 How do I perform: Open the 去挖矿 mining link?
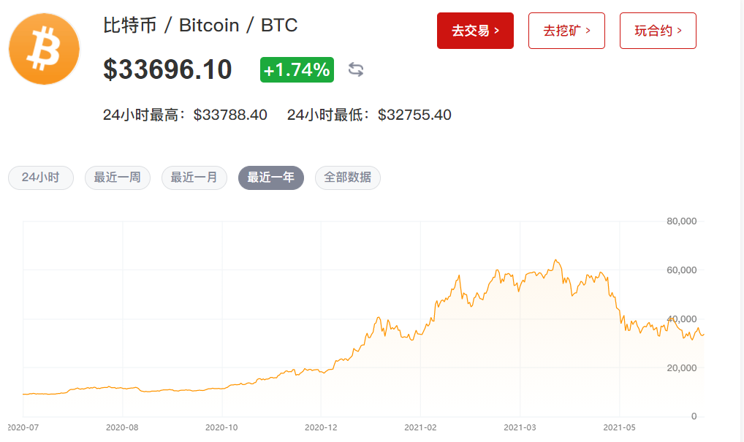(x=566, y=31)
